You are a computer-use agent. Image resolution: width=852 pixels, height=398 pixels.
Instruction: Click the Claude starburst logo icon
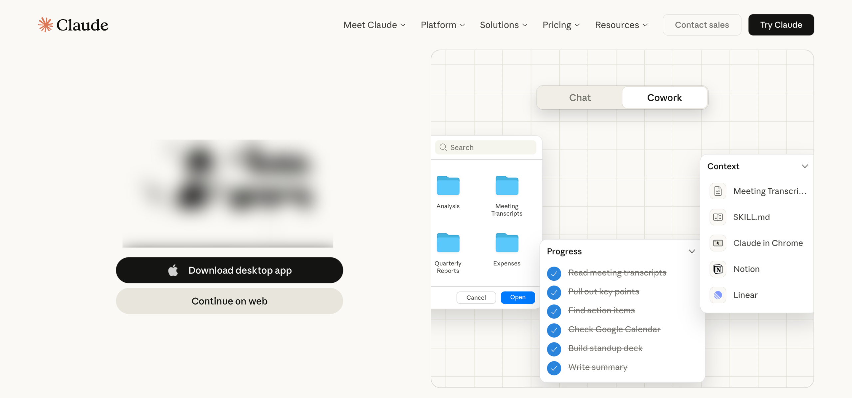(x=46, y=25)
